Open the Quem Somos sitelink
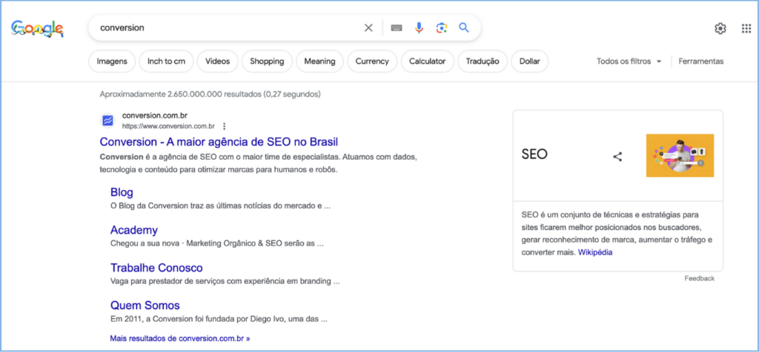The height and width of the screenshot is (352, 759). pyautogui.click(x=145, y=305)
